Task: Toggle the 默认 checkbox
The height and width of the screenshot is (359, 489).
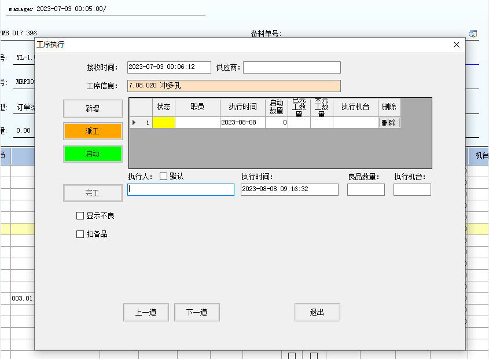Action: point(163,177)
